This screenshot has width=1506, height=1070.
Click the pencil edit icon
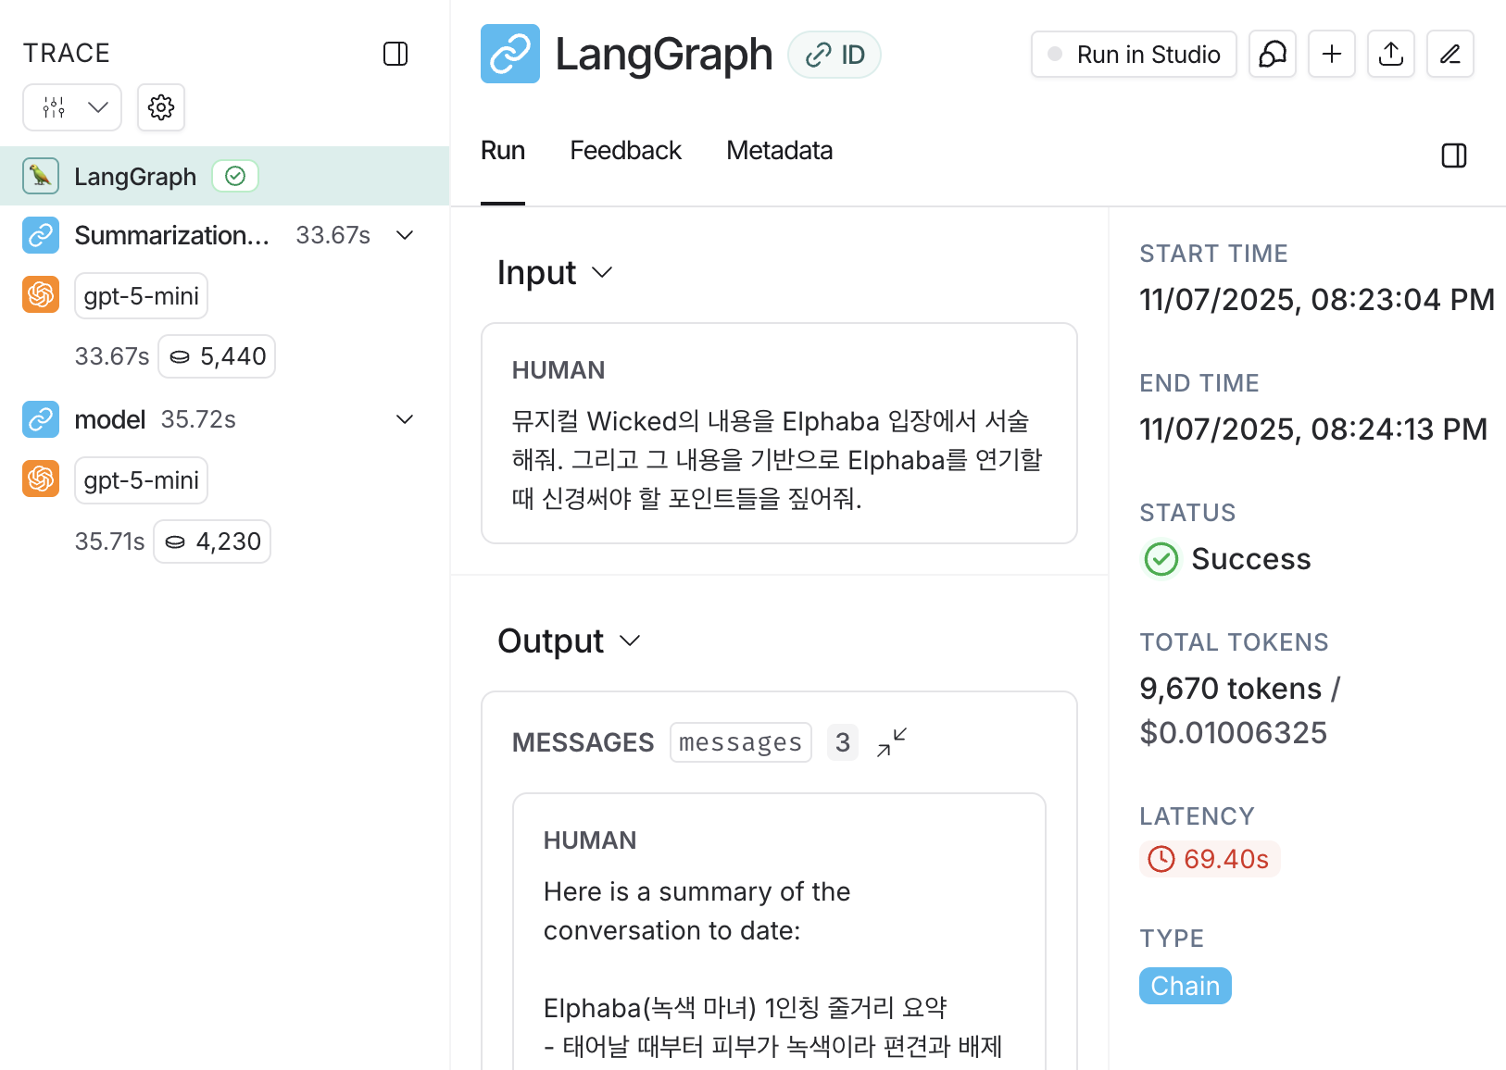click(x=1450, y=55)
